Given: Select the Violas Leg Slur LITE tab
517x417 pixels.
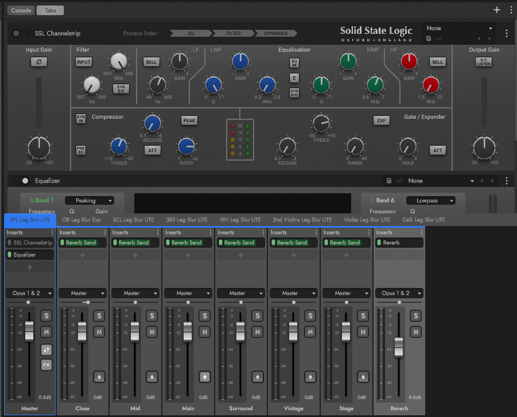Looking at the screenshot, I should click(x=367, y=220).
